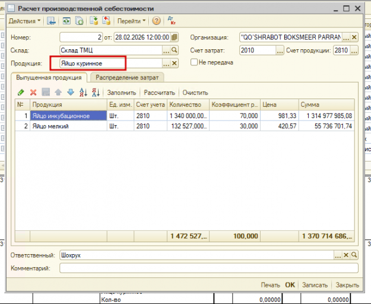Clear the Организация field with X
Viewport: 371px width, 304px height.
pyautogui.click(x=354, y=37)
